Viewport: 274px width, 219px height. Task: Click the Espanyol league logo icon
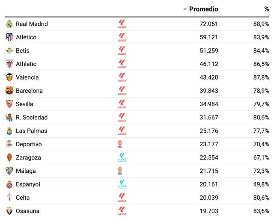point(122,184)
